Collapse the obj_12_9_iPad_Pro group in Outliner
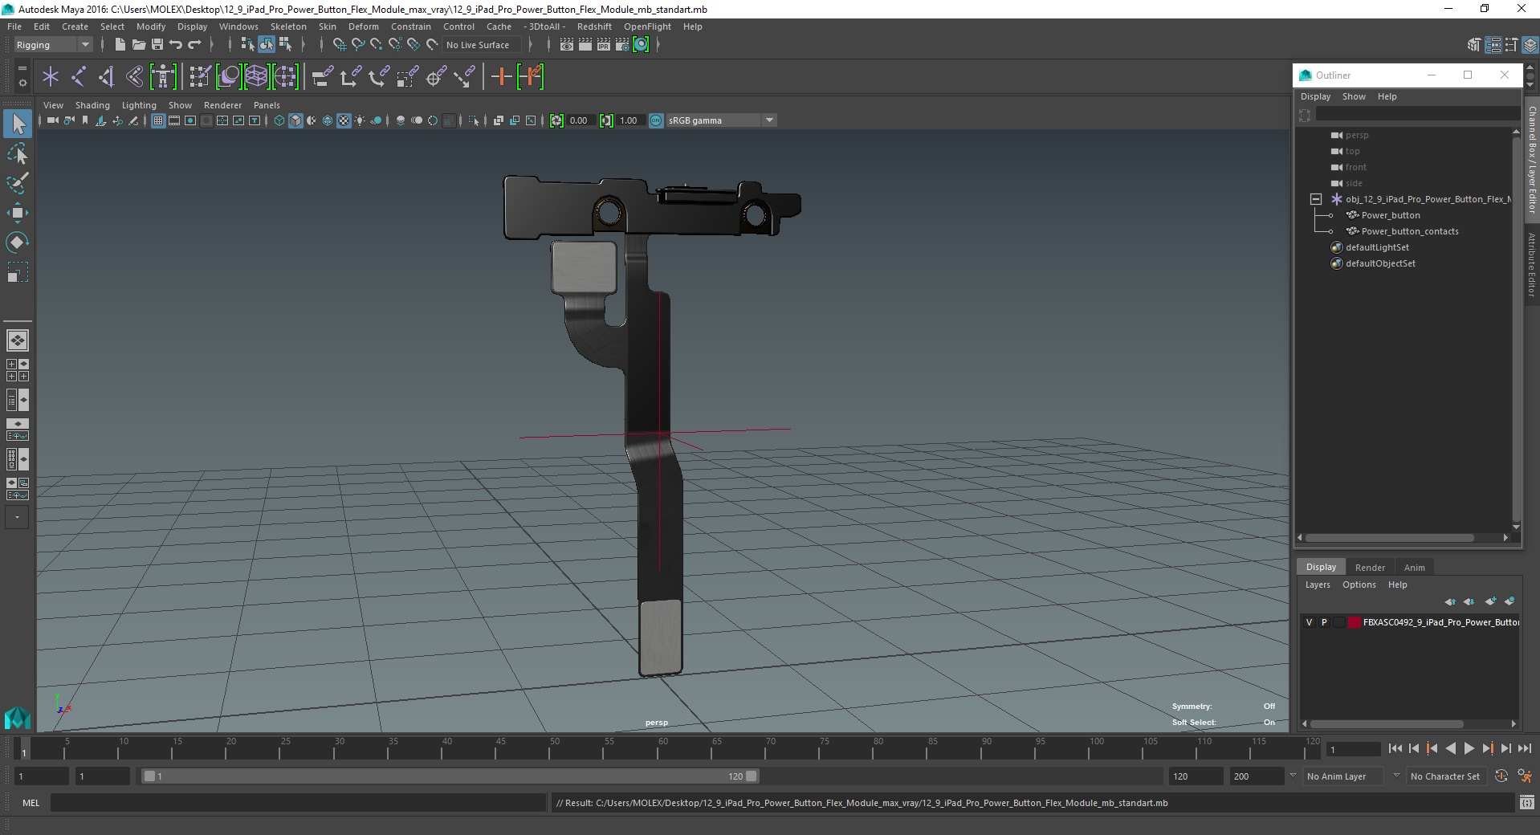 1315,199
